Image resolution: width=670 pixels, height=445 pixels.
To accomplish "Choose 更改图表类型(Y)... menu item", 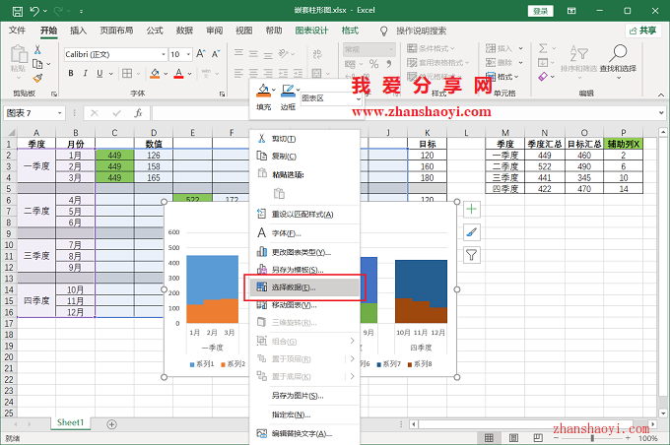I will coord(303,252).
